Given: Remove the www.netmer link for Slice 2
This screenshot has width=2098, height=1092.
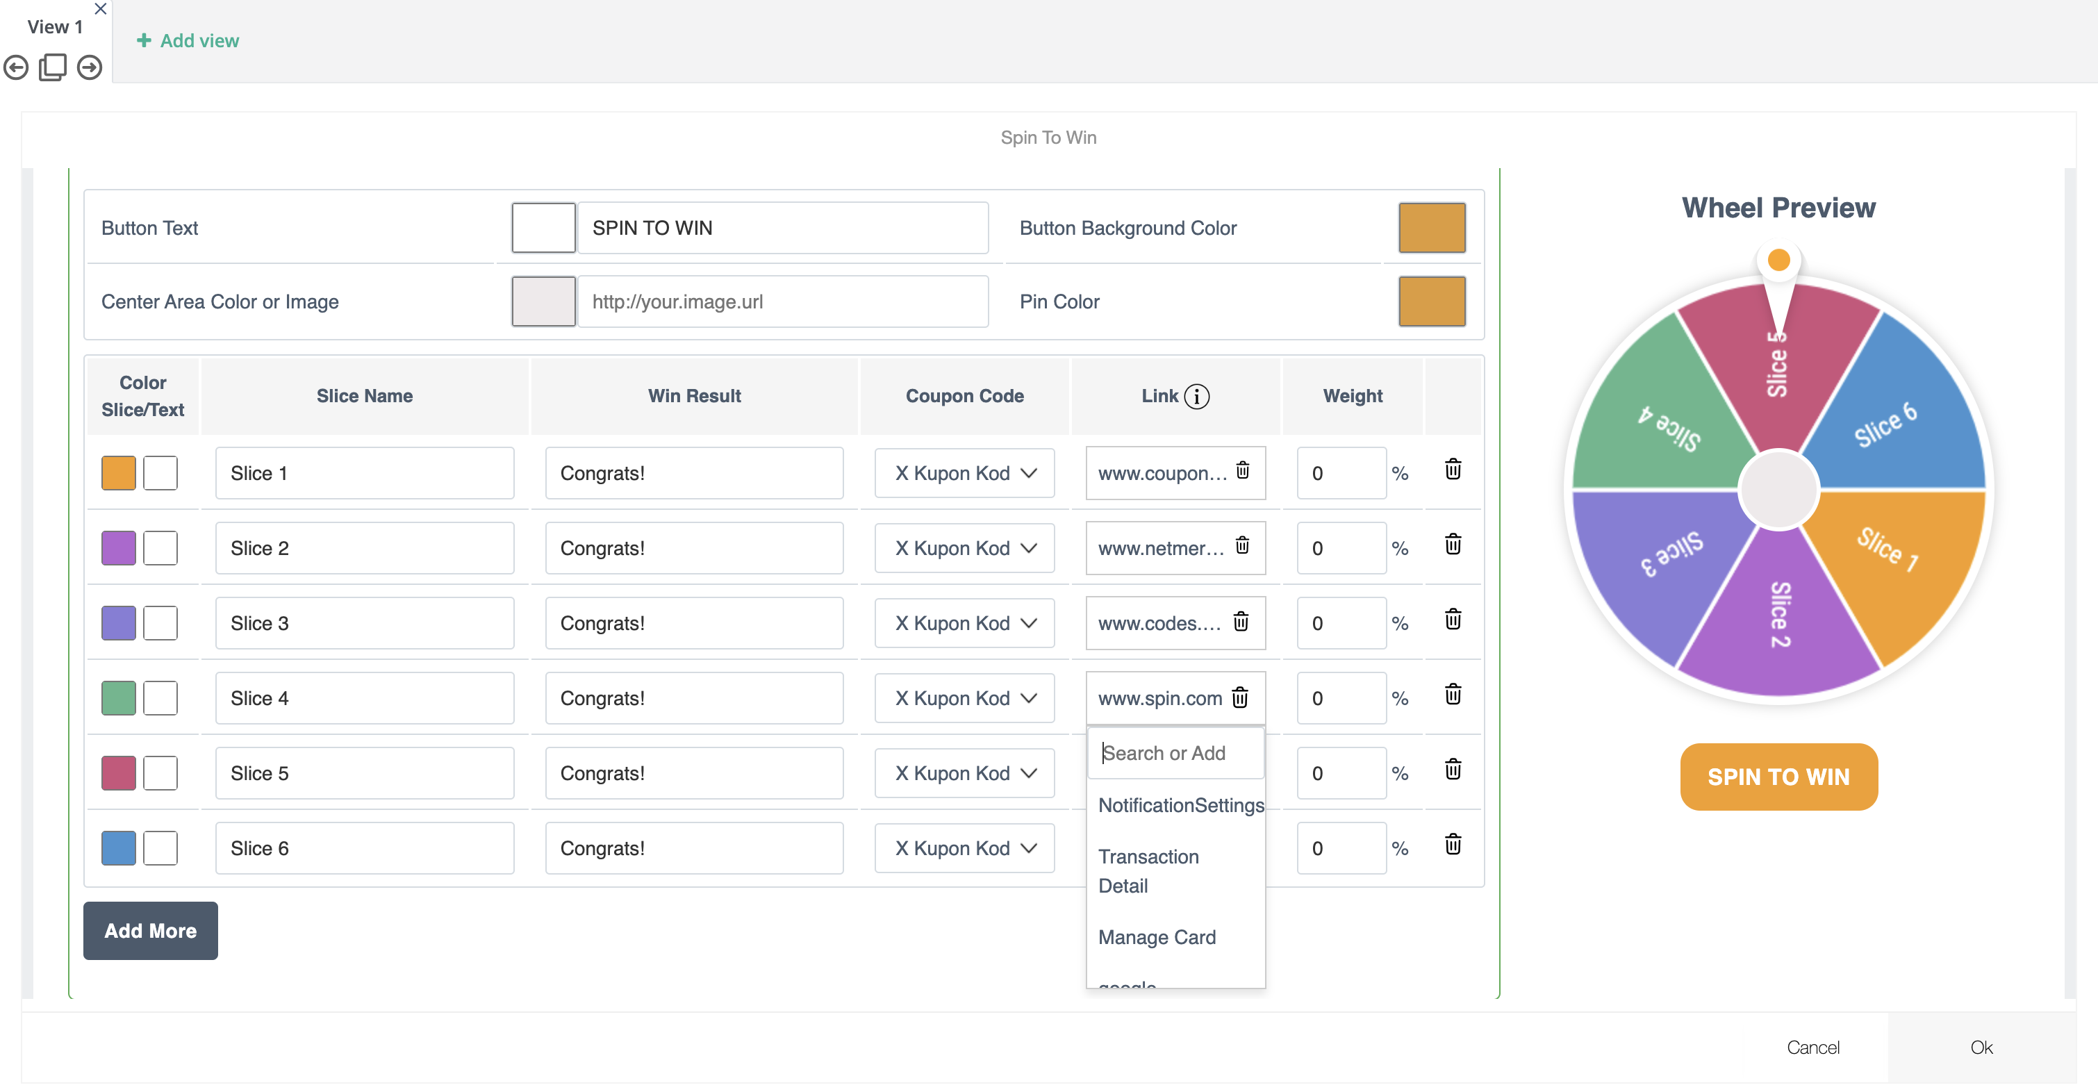Looking at the screenshot, I should (x=1243, y=545).
